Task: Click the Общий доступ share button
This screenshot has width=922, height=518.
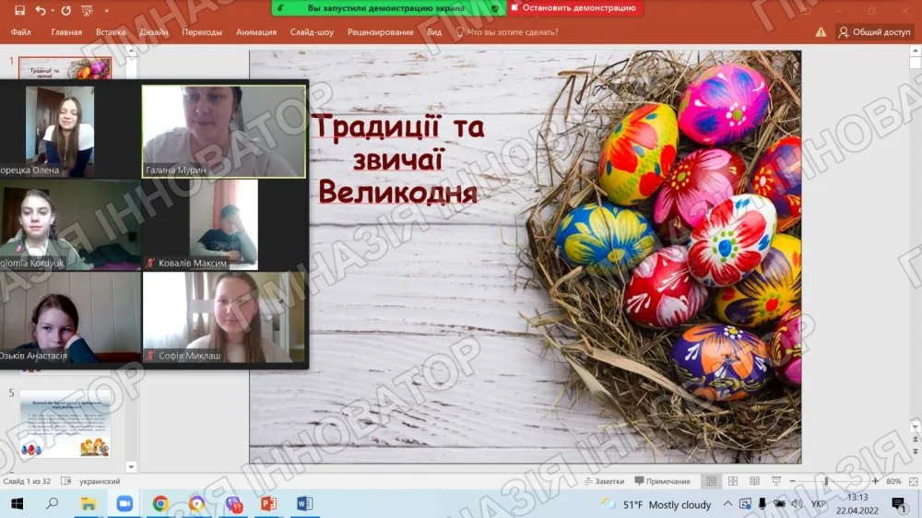Action: pos(875,32)
